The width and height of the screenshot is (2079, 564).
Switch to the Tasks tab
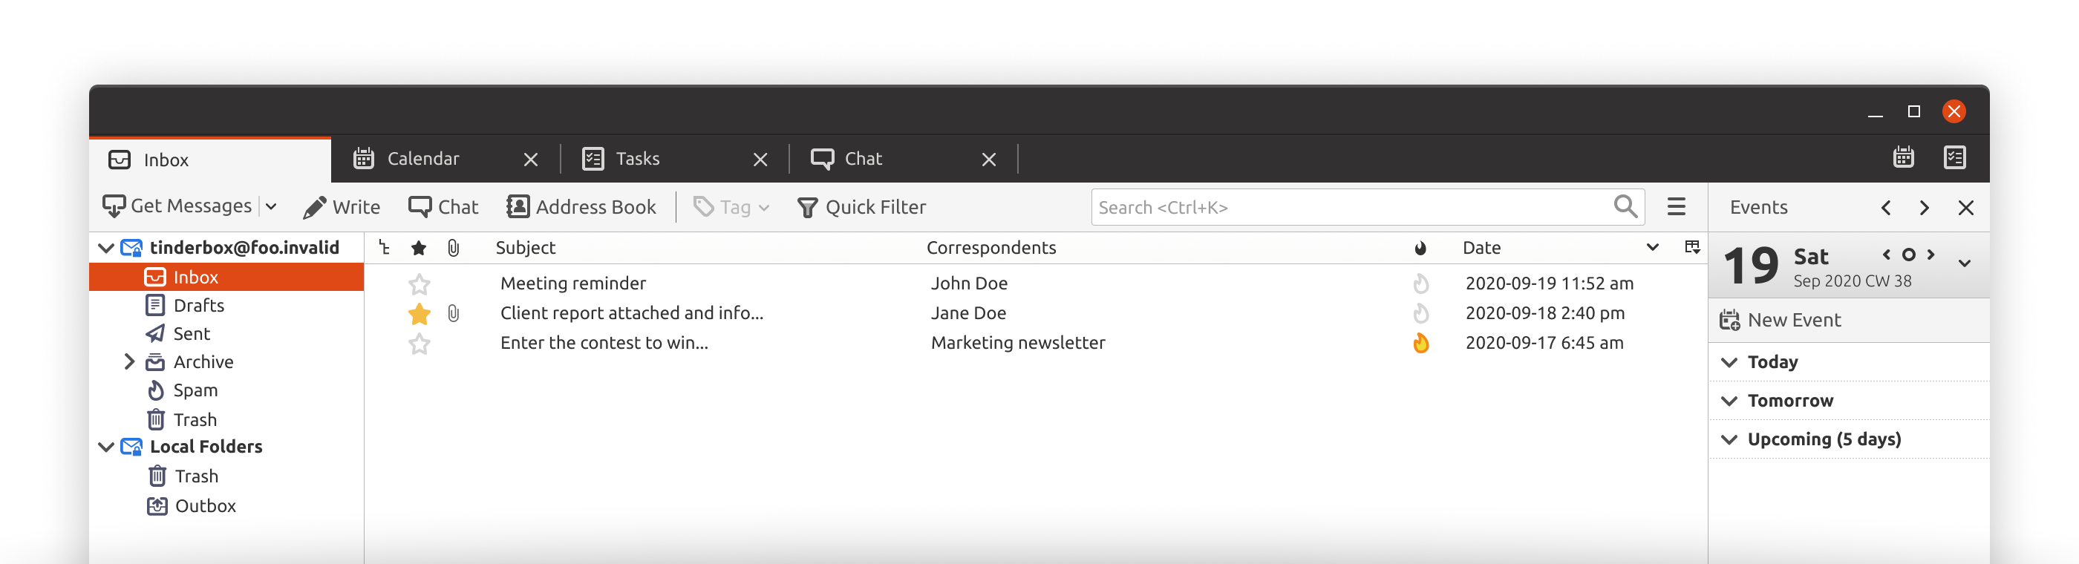pos(675,159)
